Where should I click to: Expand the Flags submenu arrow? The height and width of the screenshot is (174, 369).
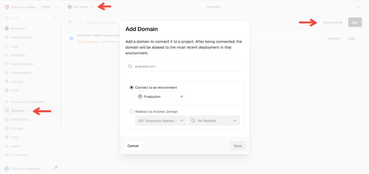(x=55, y=137)
